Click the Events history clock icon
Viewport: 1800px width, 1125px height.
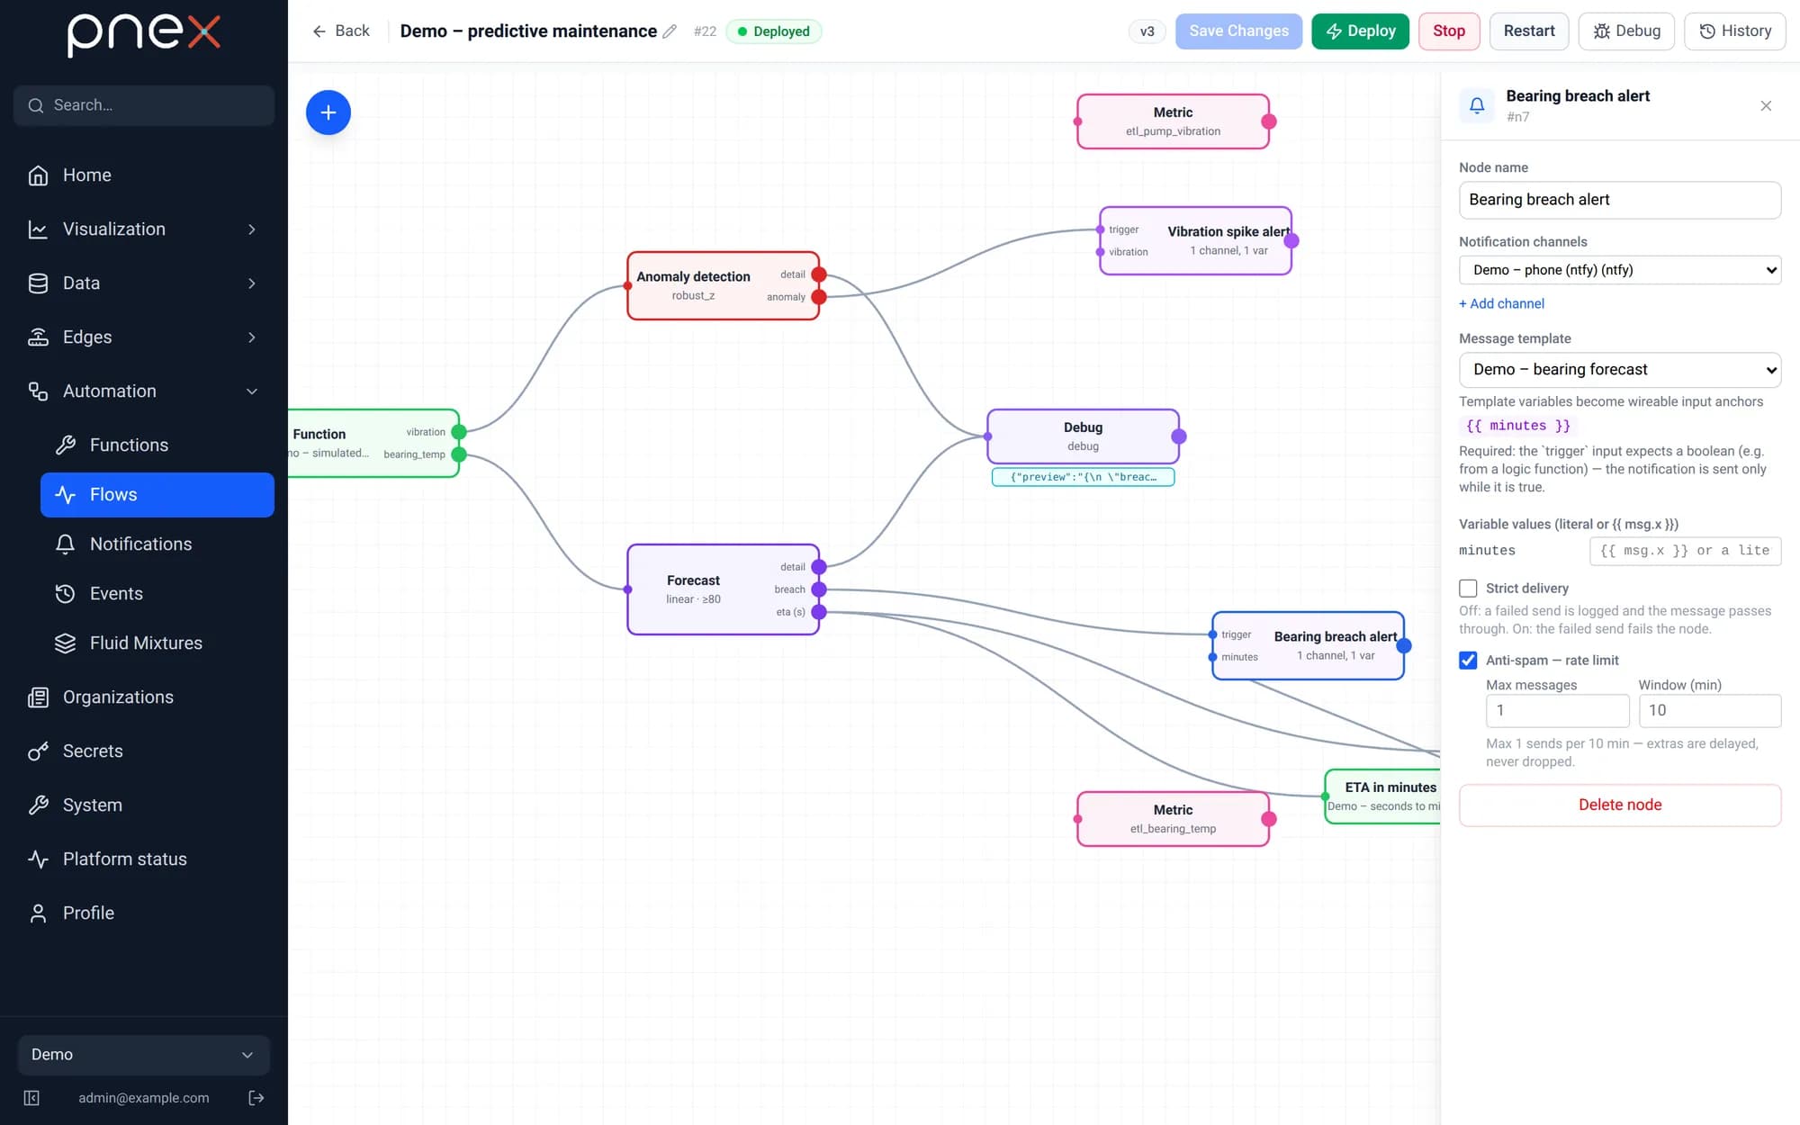coord(65,594)
